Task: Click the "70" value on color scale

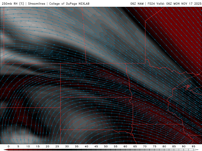Action: [145, 146]
